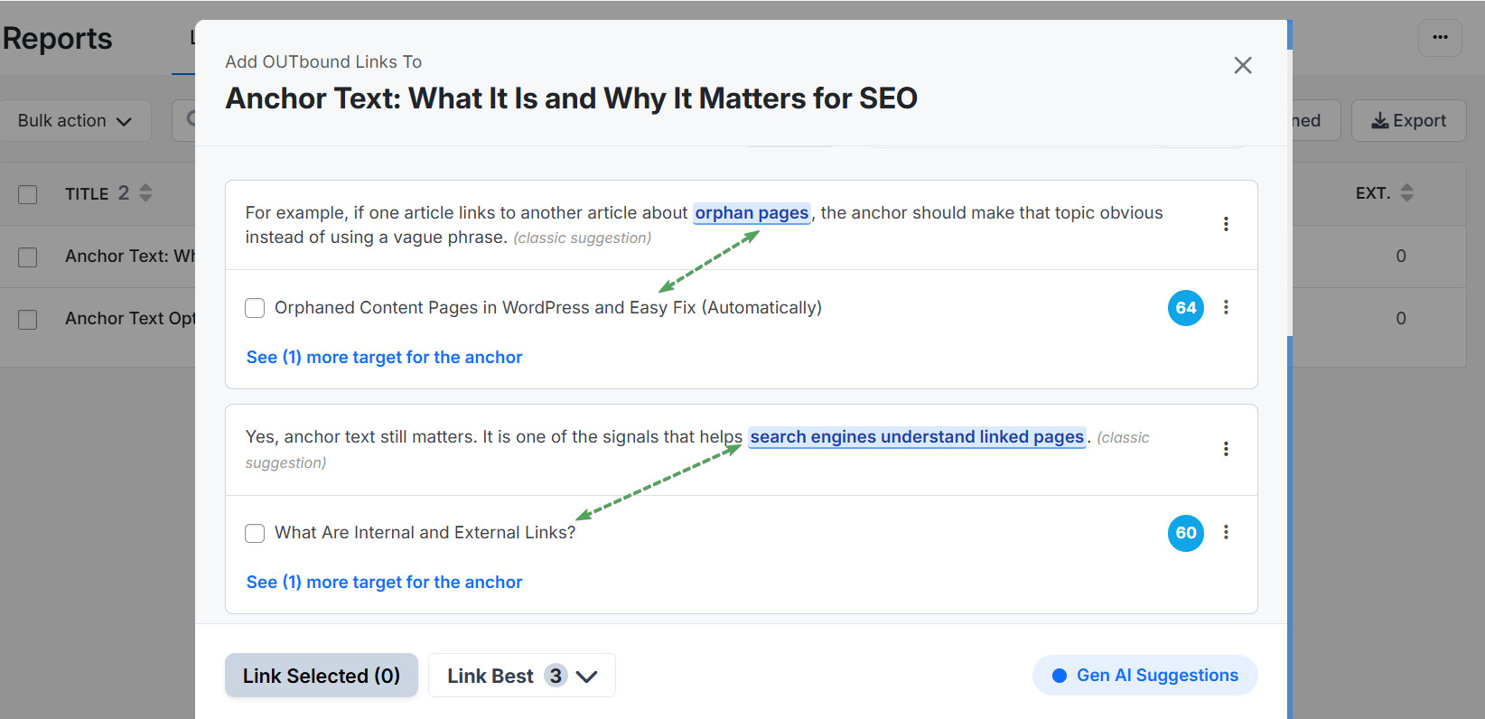This screenshot has height=719, width=1485.
Task: Open options menu for Internal and External Links target
Action: pos(1226,532)
